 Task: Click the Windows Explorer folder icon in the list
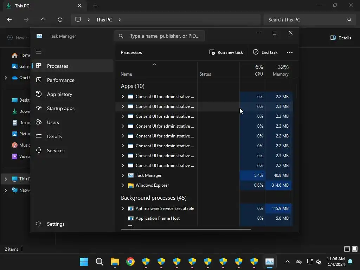(x=131, y=185)
